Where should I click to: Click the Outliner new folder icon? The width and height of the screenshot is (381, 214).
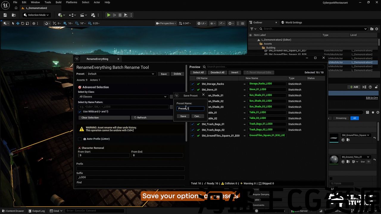point(372,29)
